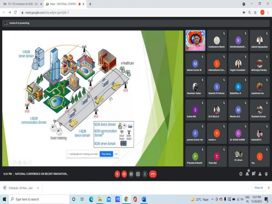Open host controls shield icon

coord(267,174)
